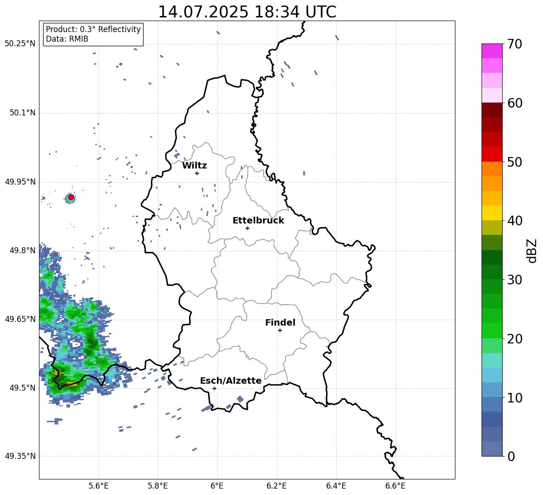Click the red radar site marker

point(71,197)
